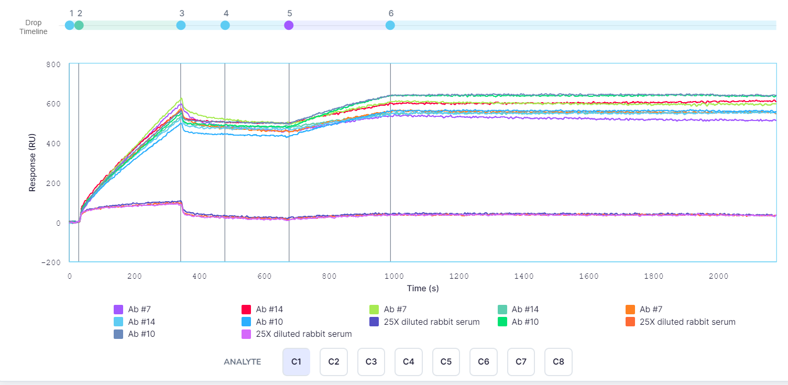Hide the light green Ab #7 series

(374, 310)
